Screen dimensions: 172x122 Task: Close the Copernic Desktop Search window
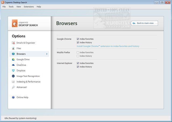point(168,2)
